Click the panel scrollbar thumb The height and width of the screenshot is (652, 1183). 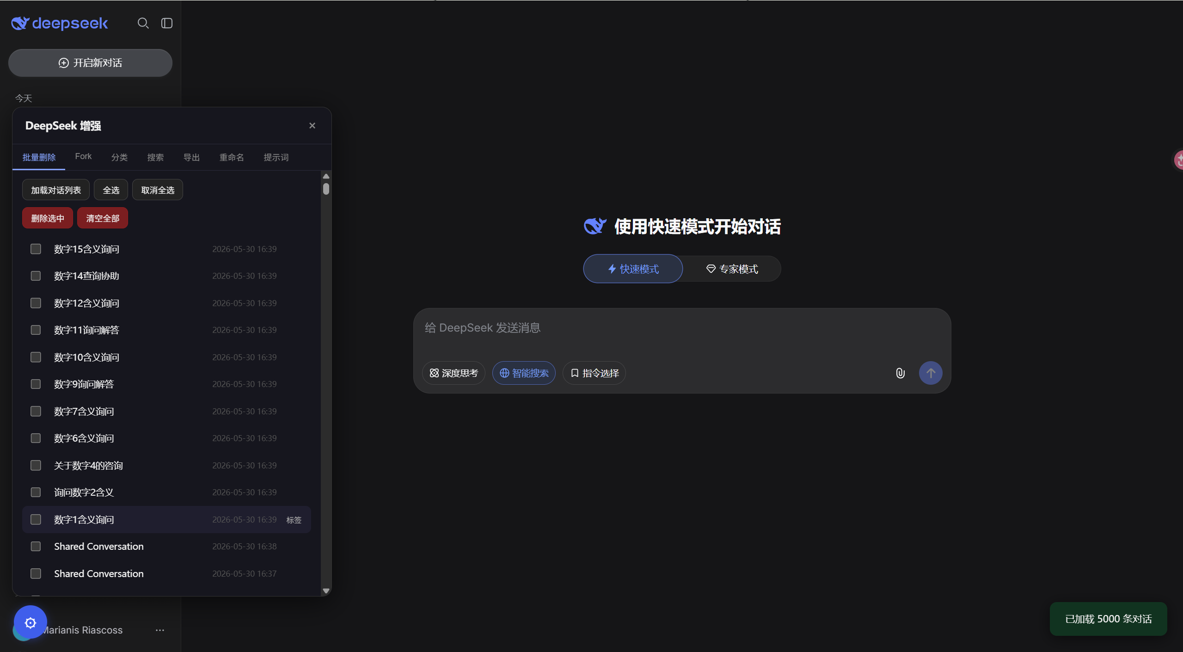(326, 189)
